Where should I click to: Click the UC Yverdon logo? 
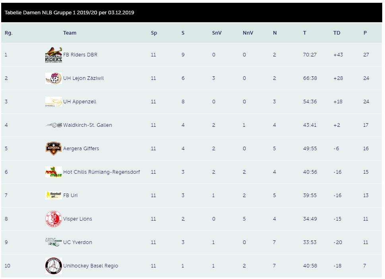pos(53,242)
